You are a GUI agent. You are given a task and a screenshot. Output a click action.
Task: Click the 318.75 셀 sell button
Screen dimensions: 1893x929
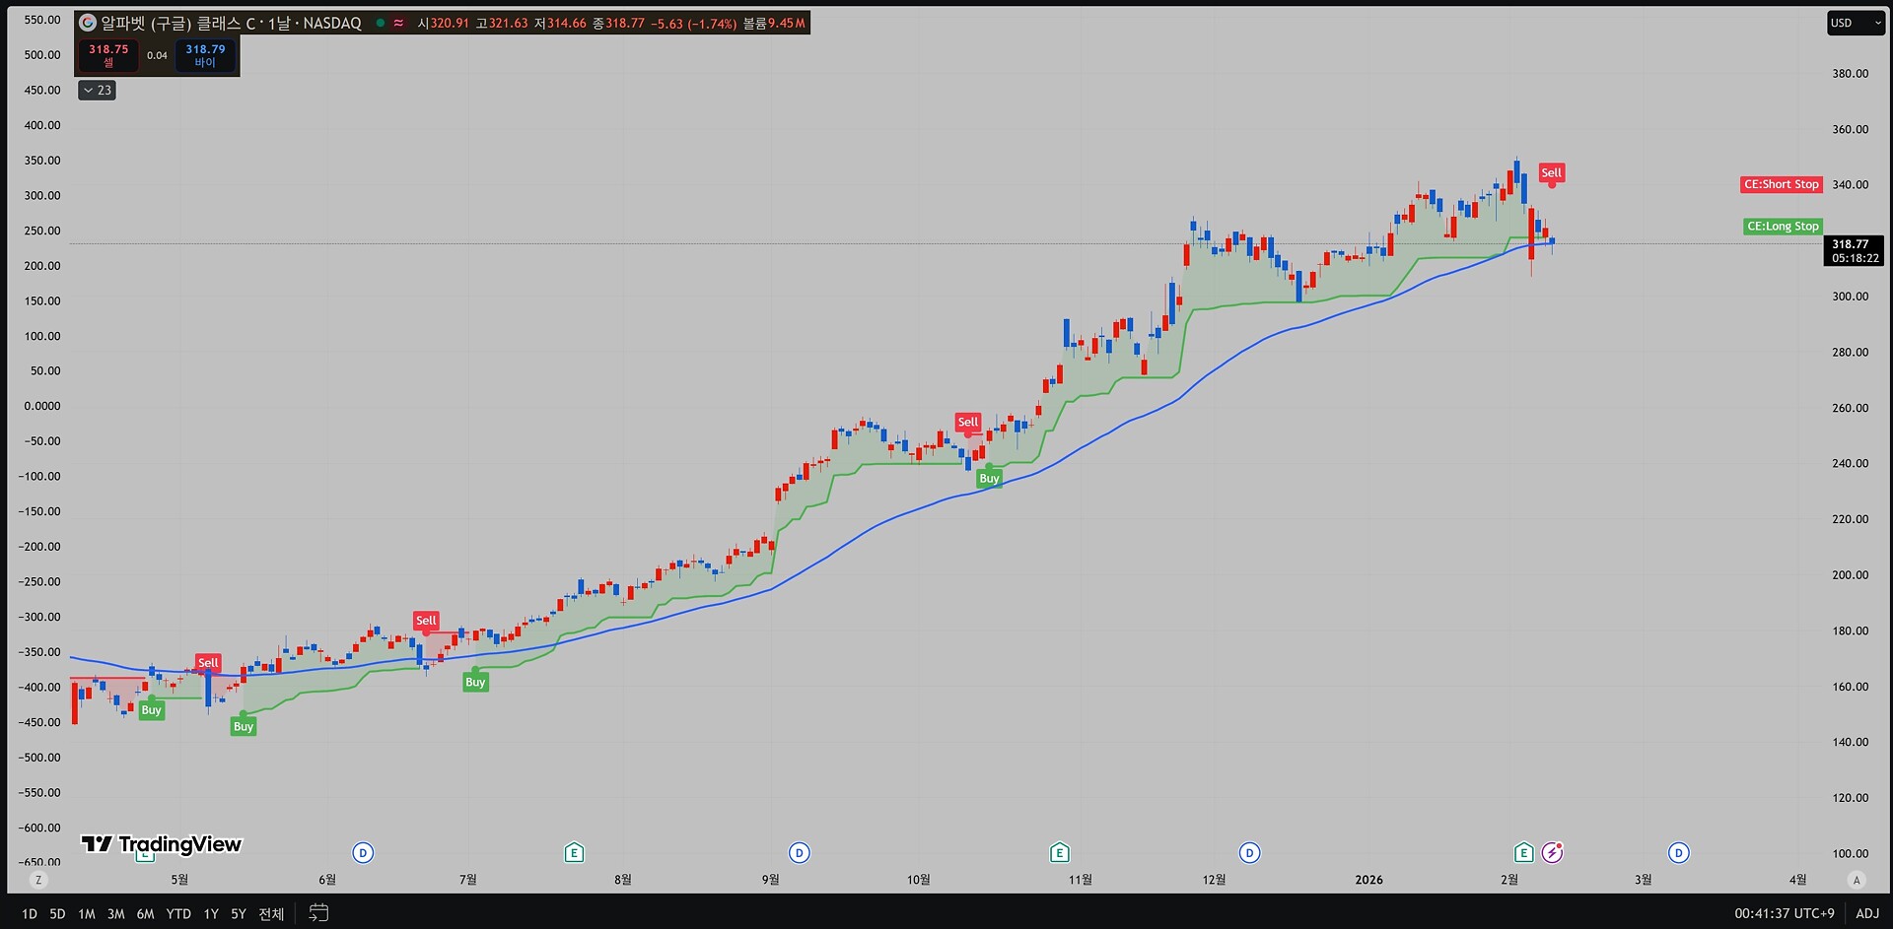click(108, 55)
